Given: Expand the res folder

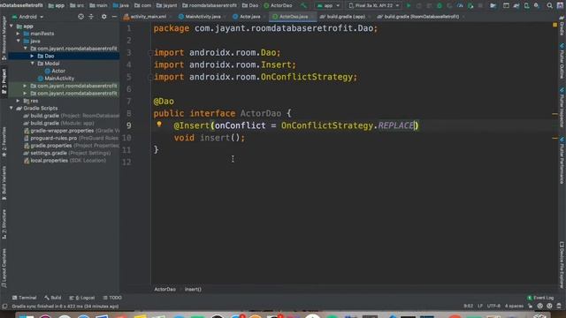Looking at the screenshot, I should [19, 101].
